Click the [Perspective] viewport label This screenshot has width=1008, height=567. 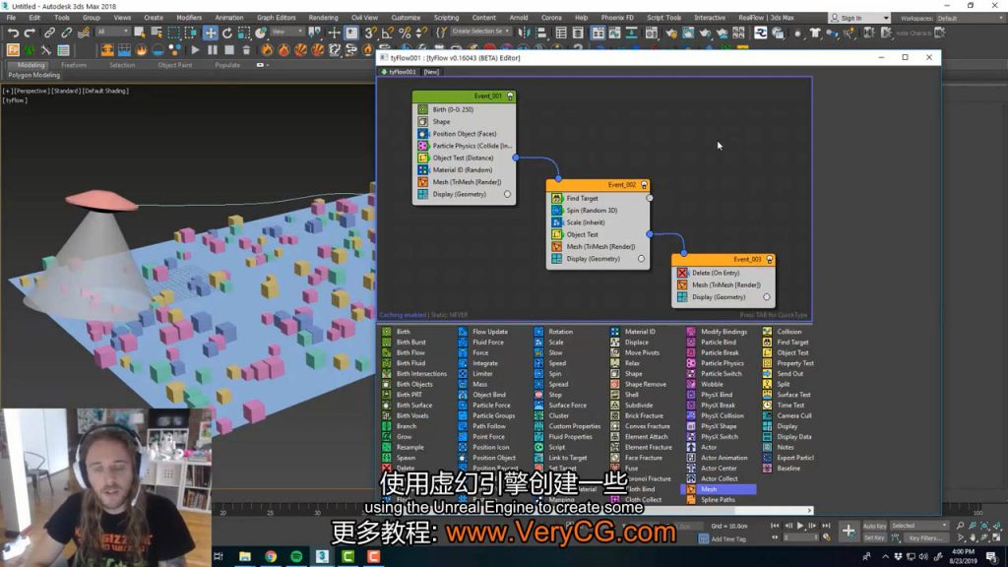31,92
